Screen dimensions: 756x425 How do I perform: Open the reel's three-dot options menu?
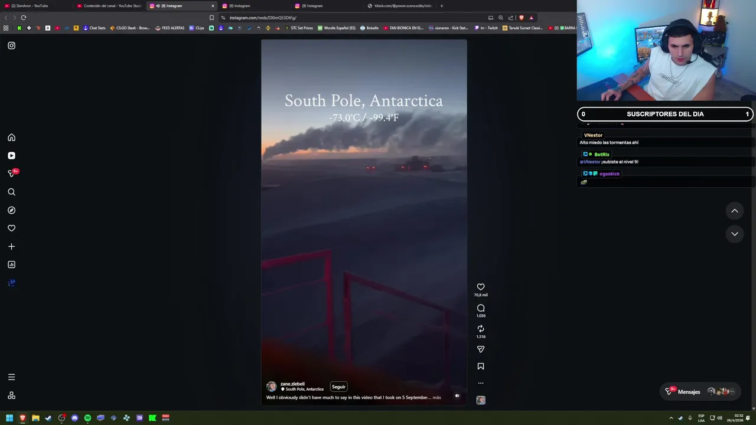(481, 383)
